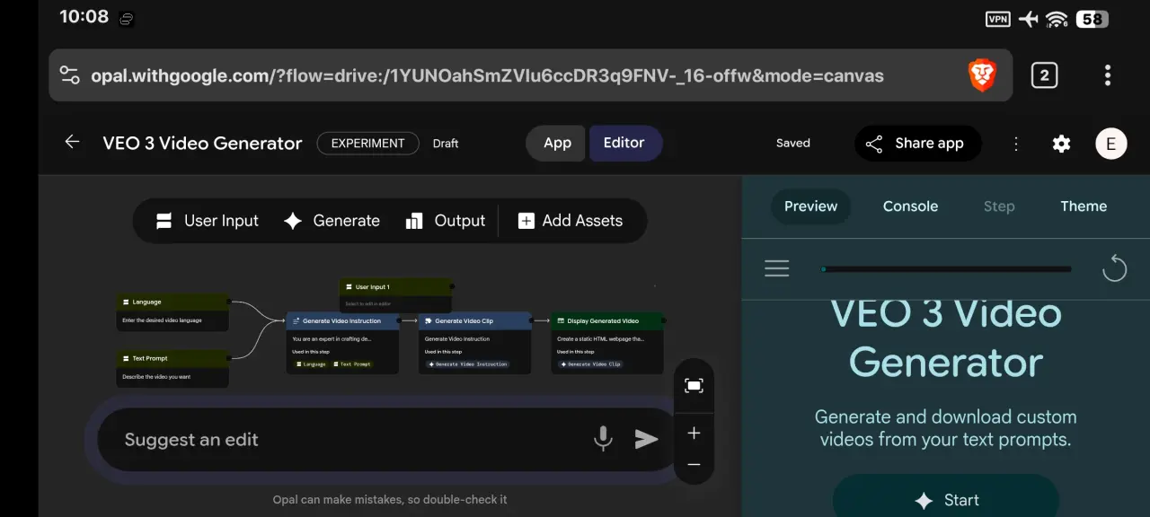Select the browser address bar URL
The width and height of the screenshot is (1150, 517).
pos(487,75)
